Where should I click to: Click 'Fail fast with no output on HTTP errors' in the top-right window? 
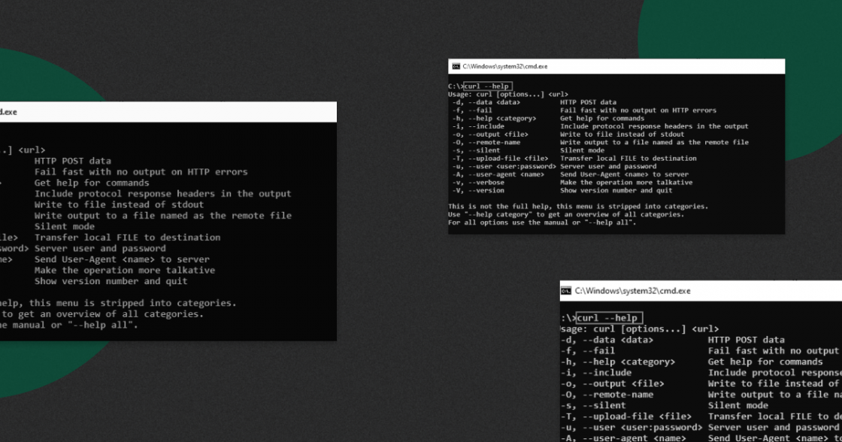click(638, 110)
